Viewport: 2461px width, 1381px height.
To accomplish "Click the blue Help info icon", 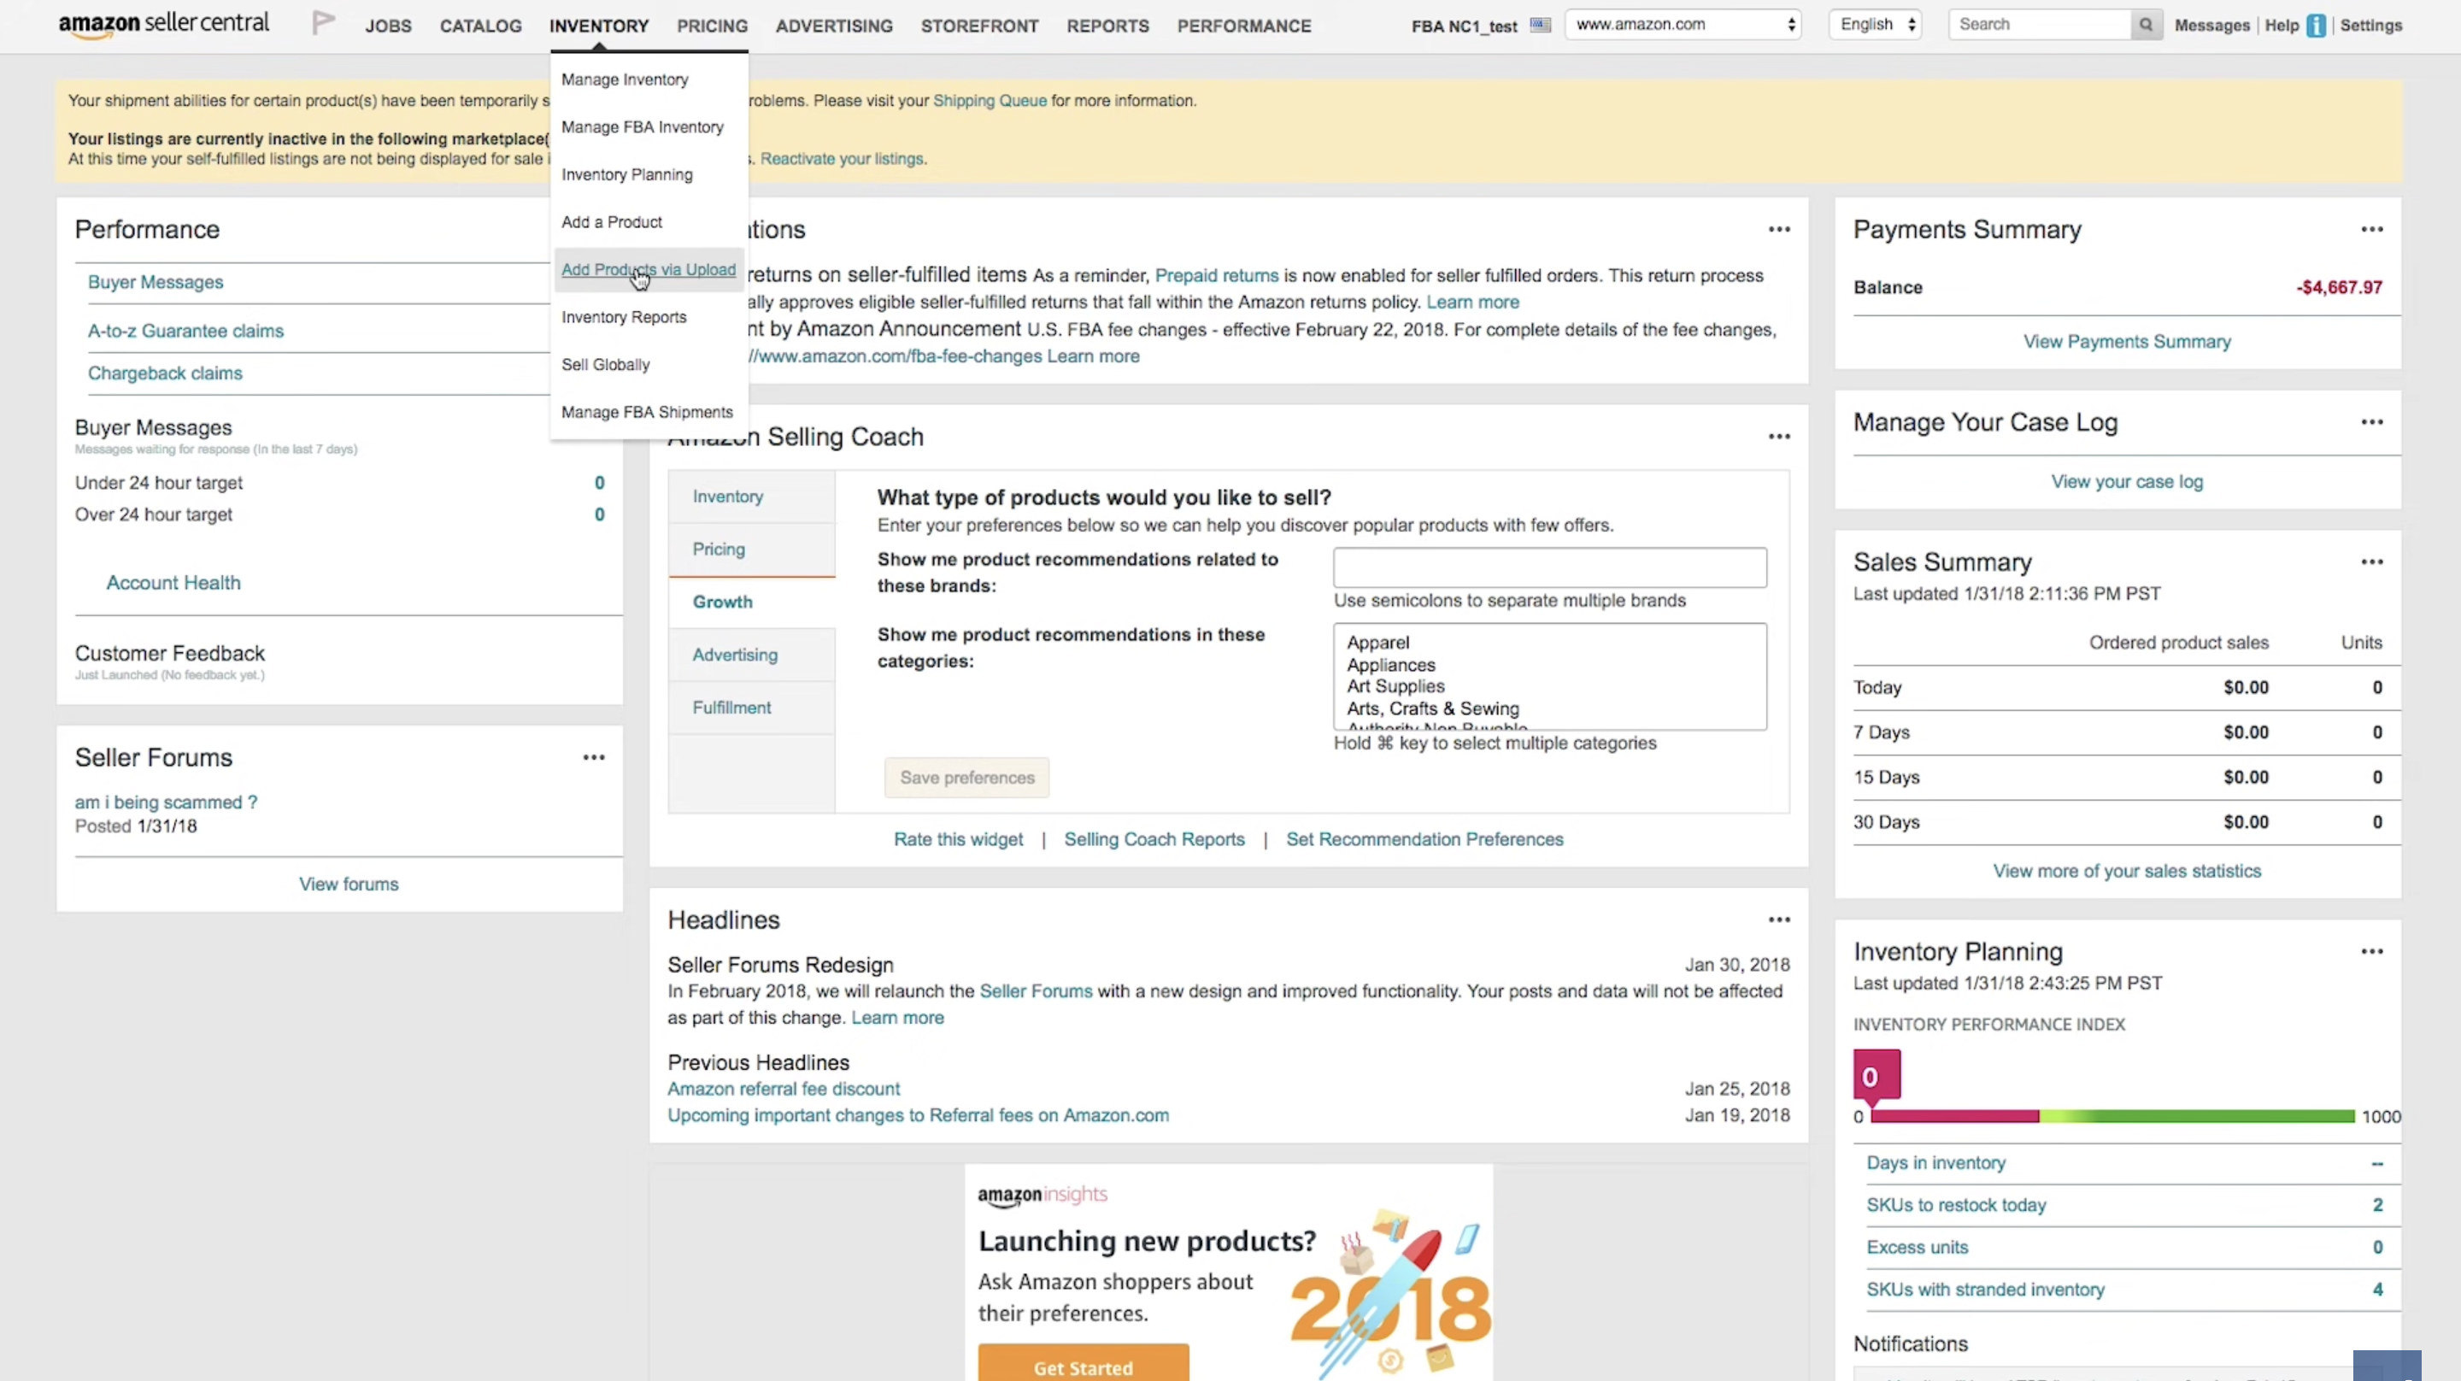I will click(2316, 26).
